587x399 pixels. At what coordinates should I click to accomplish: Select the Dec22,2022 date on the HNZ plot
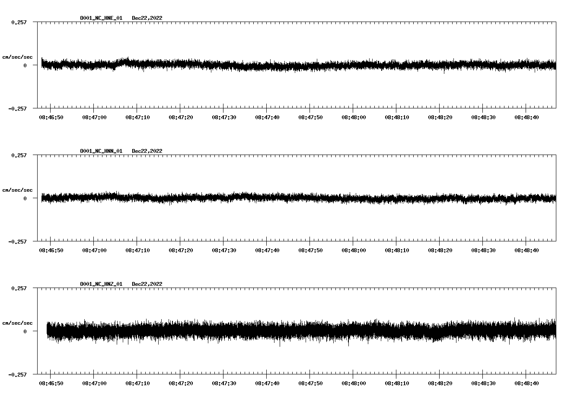point(147,284)
